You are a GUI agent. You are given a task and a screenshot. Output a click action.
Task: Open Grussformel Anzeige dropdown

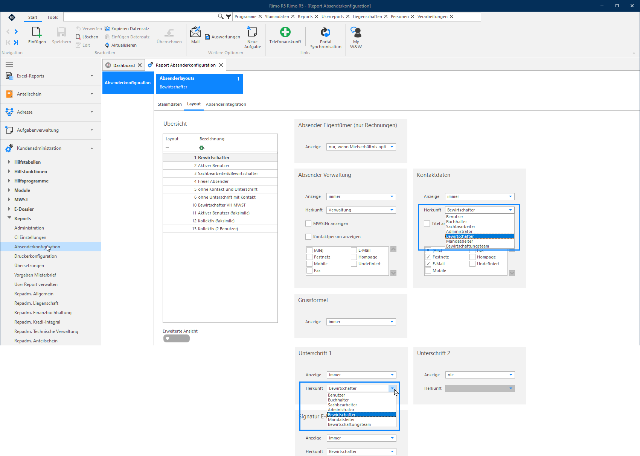coord(392,322)
